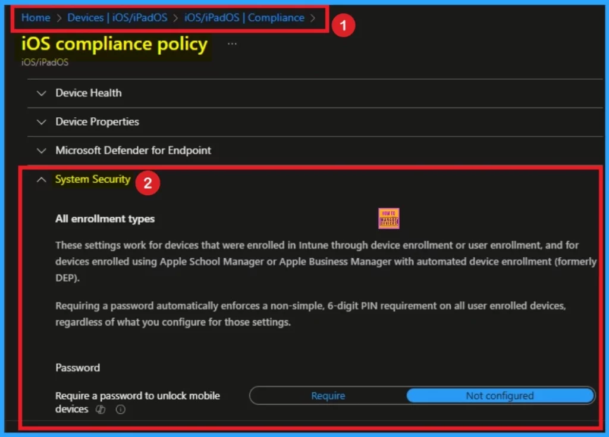The width and height of the screenshot is (609, 437).
Task: Select Require for password unlock setting
Action: pos(328,396)
